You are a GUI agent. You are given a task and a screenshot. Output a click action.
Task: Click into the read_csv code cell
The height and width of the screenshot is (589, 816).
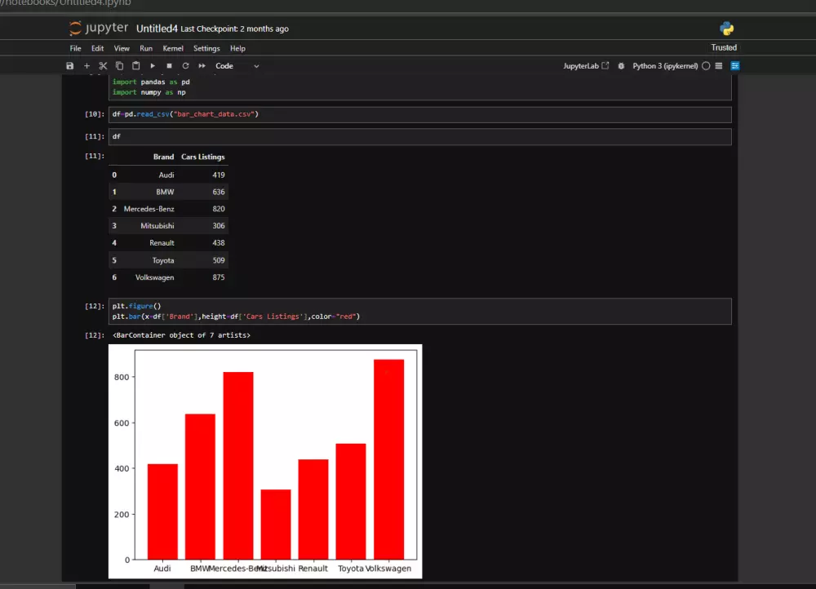[419, 114]
